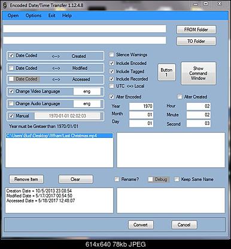The height and width of the screenshot is (249, 231).
Task: Click the destination folder path field
Action: point(84,40)
